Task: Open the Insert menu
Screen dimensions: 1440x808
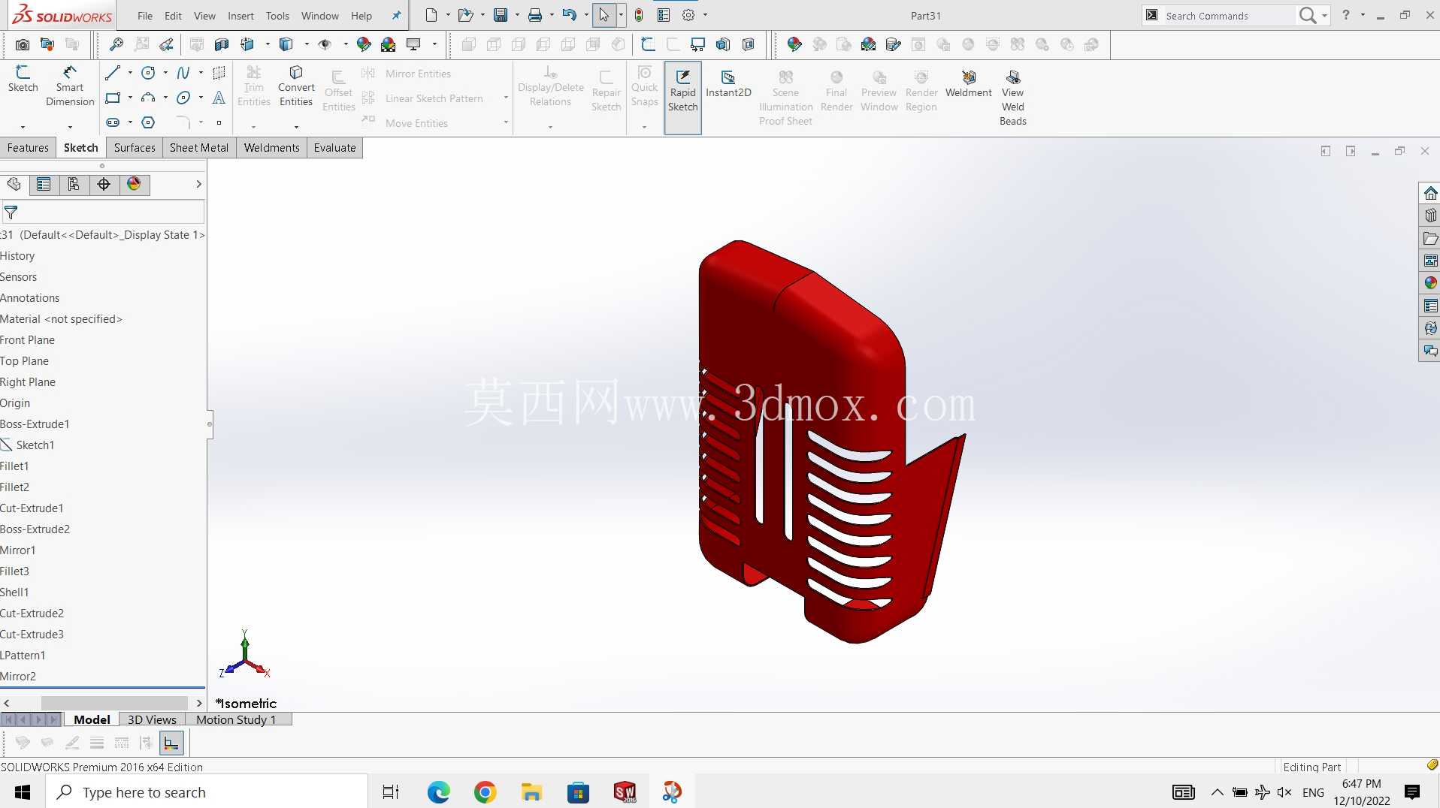Action: click(241, 16)
